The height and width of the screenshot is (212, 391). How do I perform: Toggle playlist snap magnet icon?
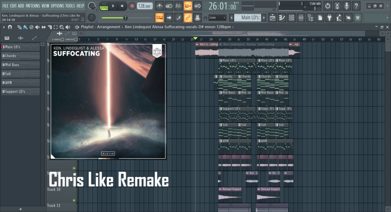click(10, 27)
